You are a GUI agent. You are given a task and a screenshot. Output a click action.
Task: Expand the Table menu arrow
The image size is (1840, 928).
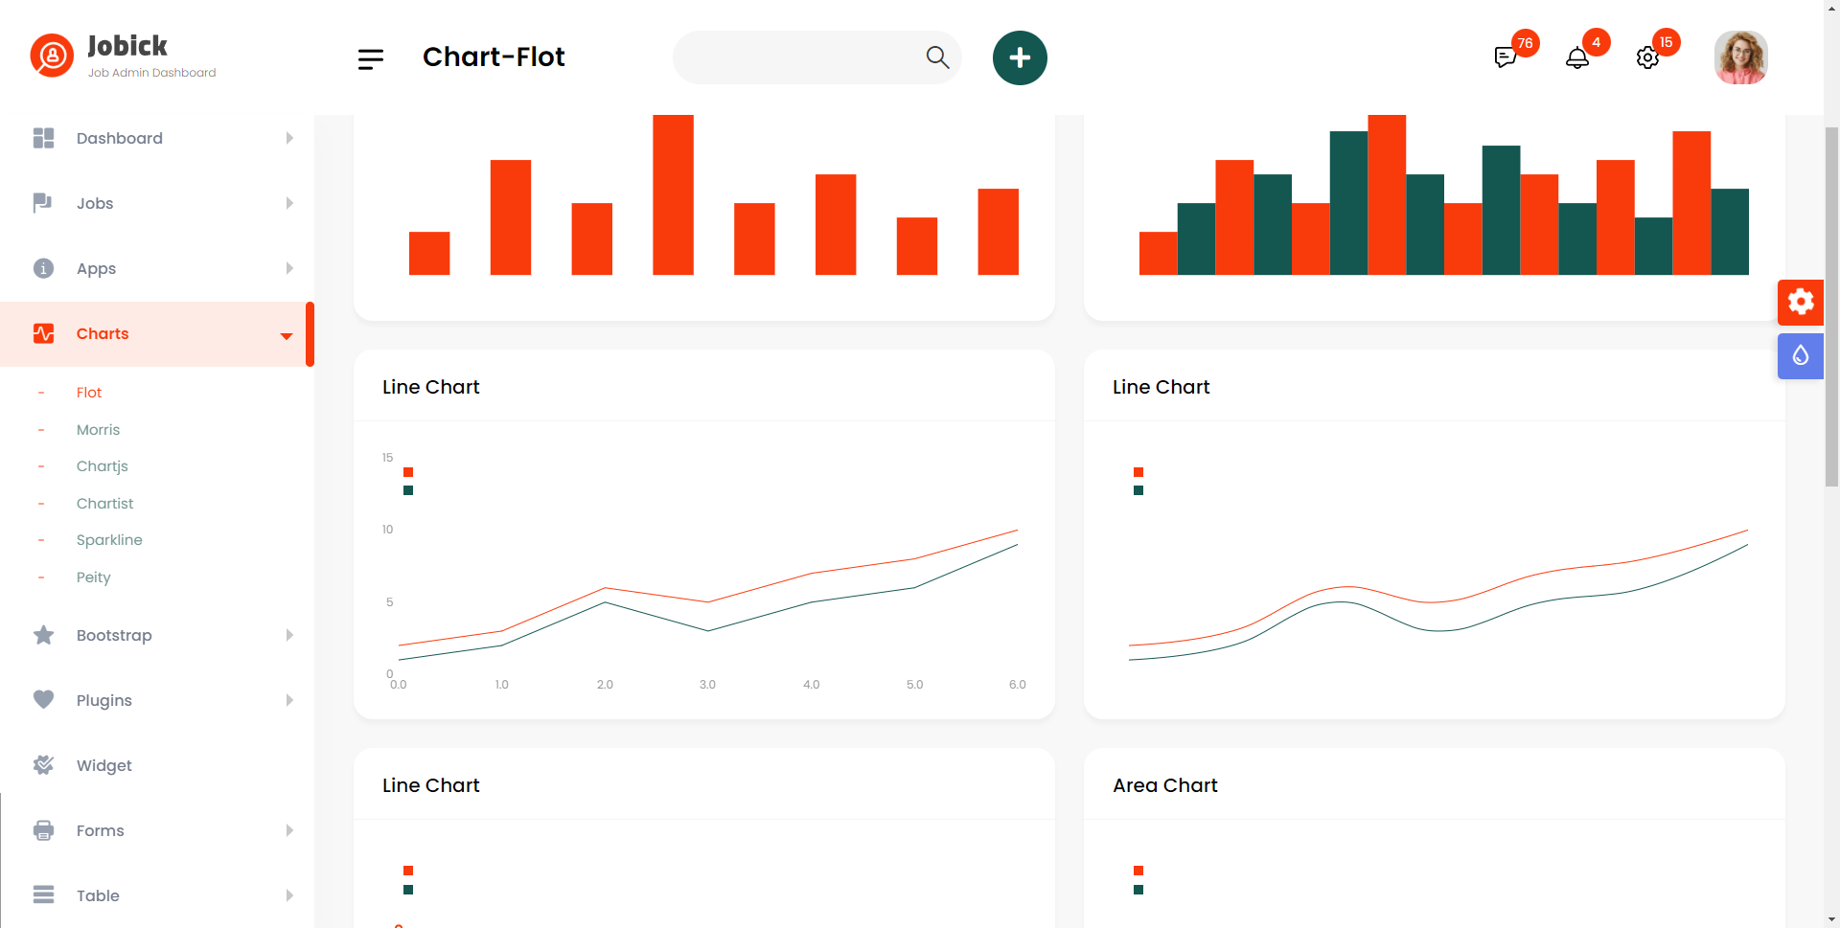point(289,895)
